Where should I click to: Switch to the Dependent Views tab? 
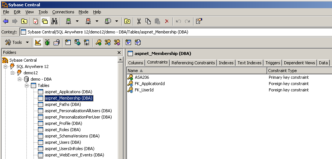299,63
